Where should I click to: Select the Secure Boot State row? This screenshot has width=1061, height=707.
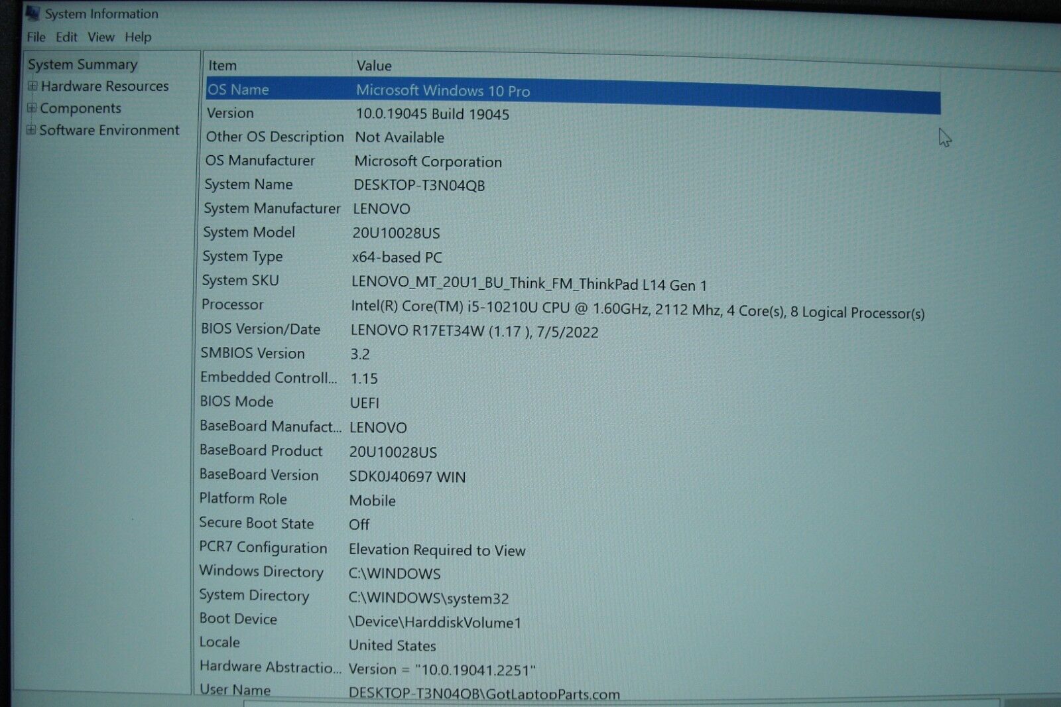point(257,523)
